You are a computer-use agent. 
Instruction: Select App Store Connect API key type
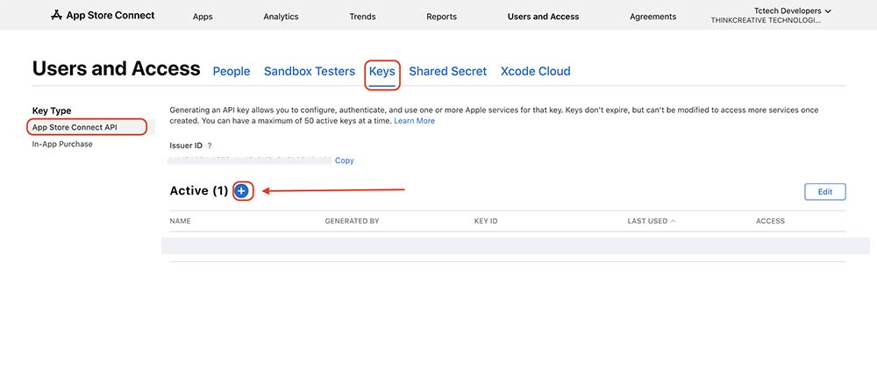[75, 127]
